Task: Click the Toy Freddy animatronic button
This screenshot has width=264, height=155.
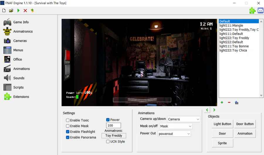Action: [114, 136]
